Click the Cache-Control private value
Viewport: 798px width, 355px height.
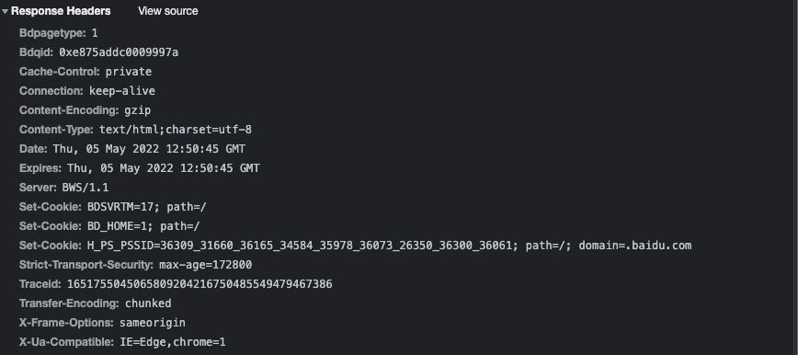click(129, 72)
